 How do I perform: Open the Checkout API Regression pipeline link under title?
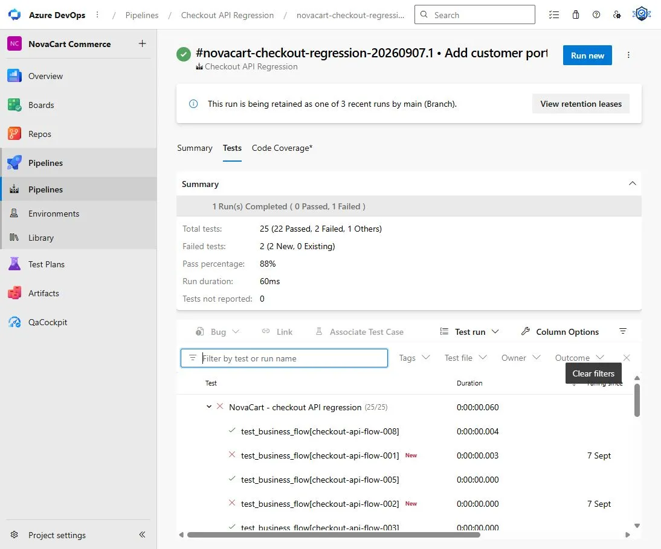click(x=247, y=66)
